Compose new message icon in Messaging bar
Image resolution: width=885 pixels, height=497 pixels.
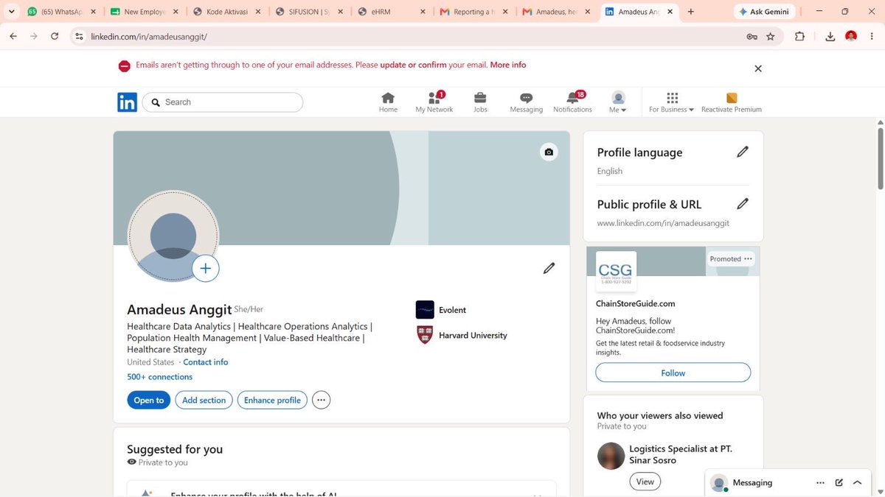pyautogui.click(x=839, y=483)
